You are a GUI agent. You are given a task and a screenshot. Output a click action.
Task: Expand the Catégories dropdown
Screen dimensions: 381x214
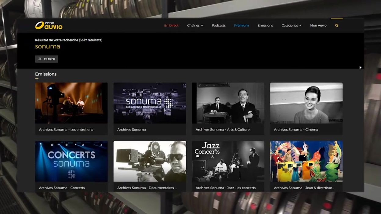click(291, 25)
